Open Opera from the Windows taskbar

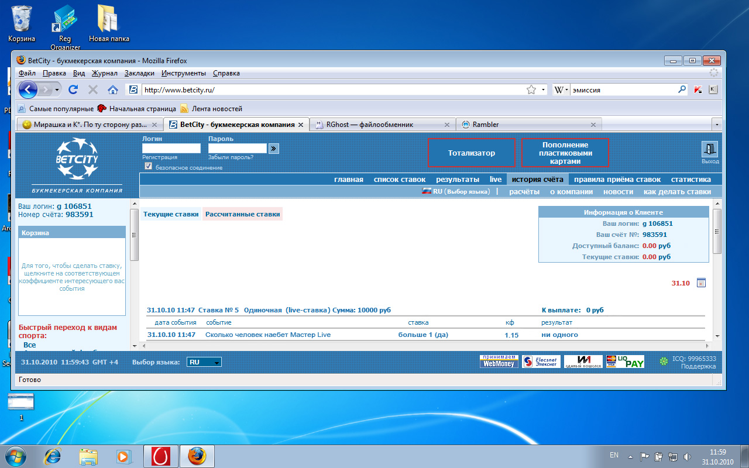160,456
